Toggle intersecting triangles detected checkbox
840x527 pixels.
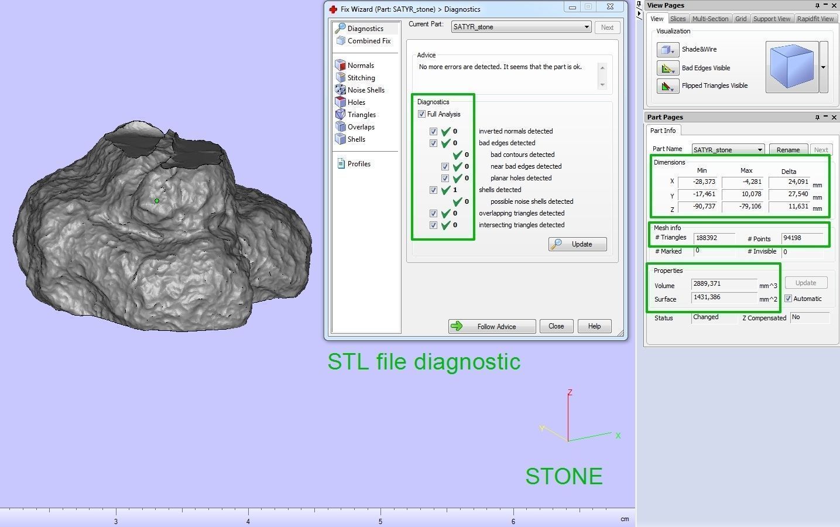[433, 225]
